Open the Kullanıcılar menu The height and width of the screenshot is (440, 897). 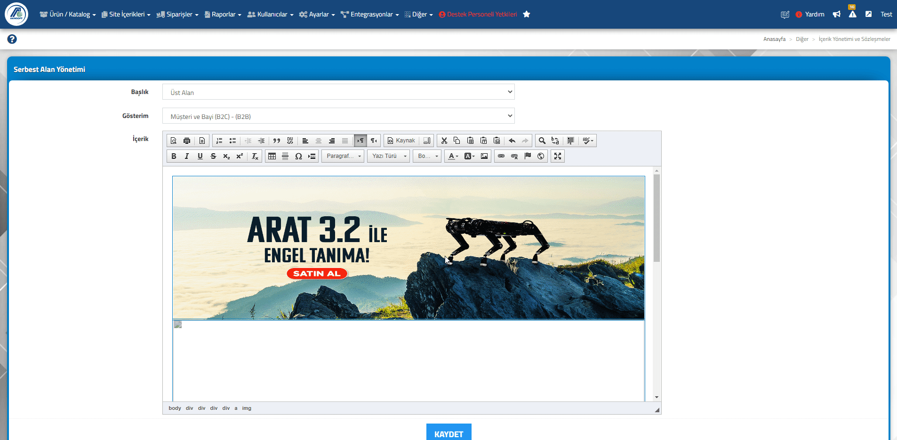click(x=271, y=15)
